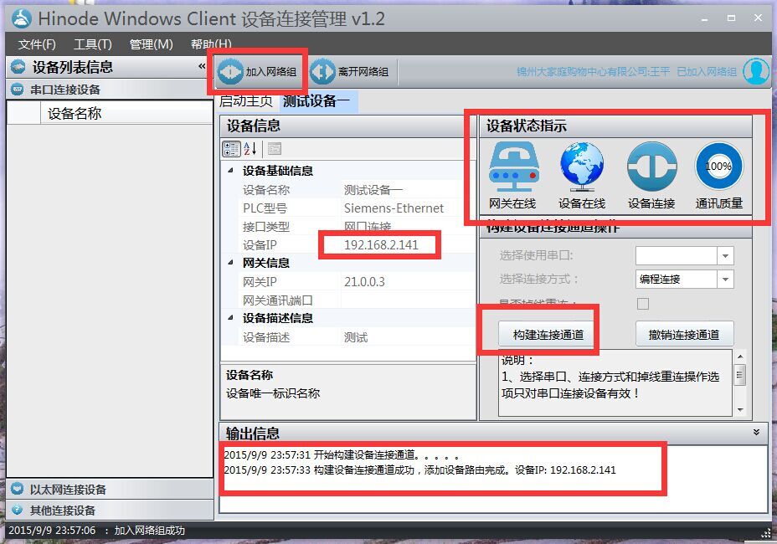The height and width of the screenshot is (544, 777).
Task: Open the 选择连接方式 dropdown showing 编程连接
Action: 725,280
